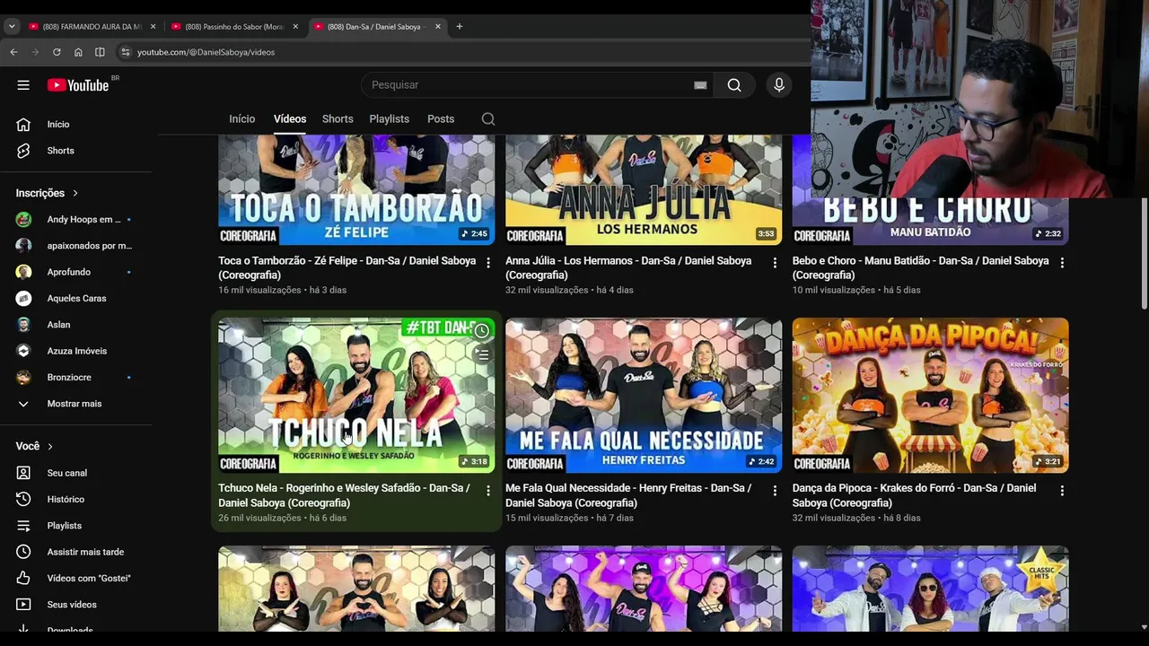Viewport: 1149px width, 646px height.
Task: Go back in browser history
Action: [13, 52]
